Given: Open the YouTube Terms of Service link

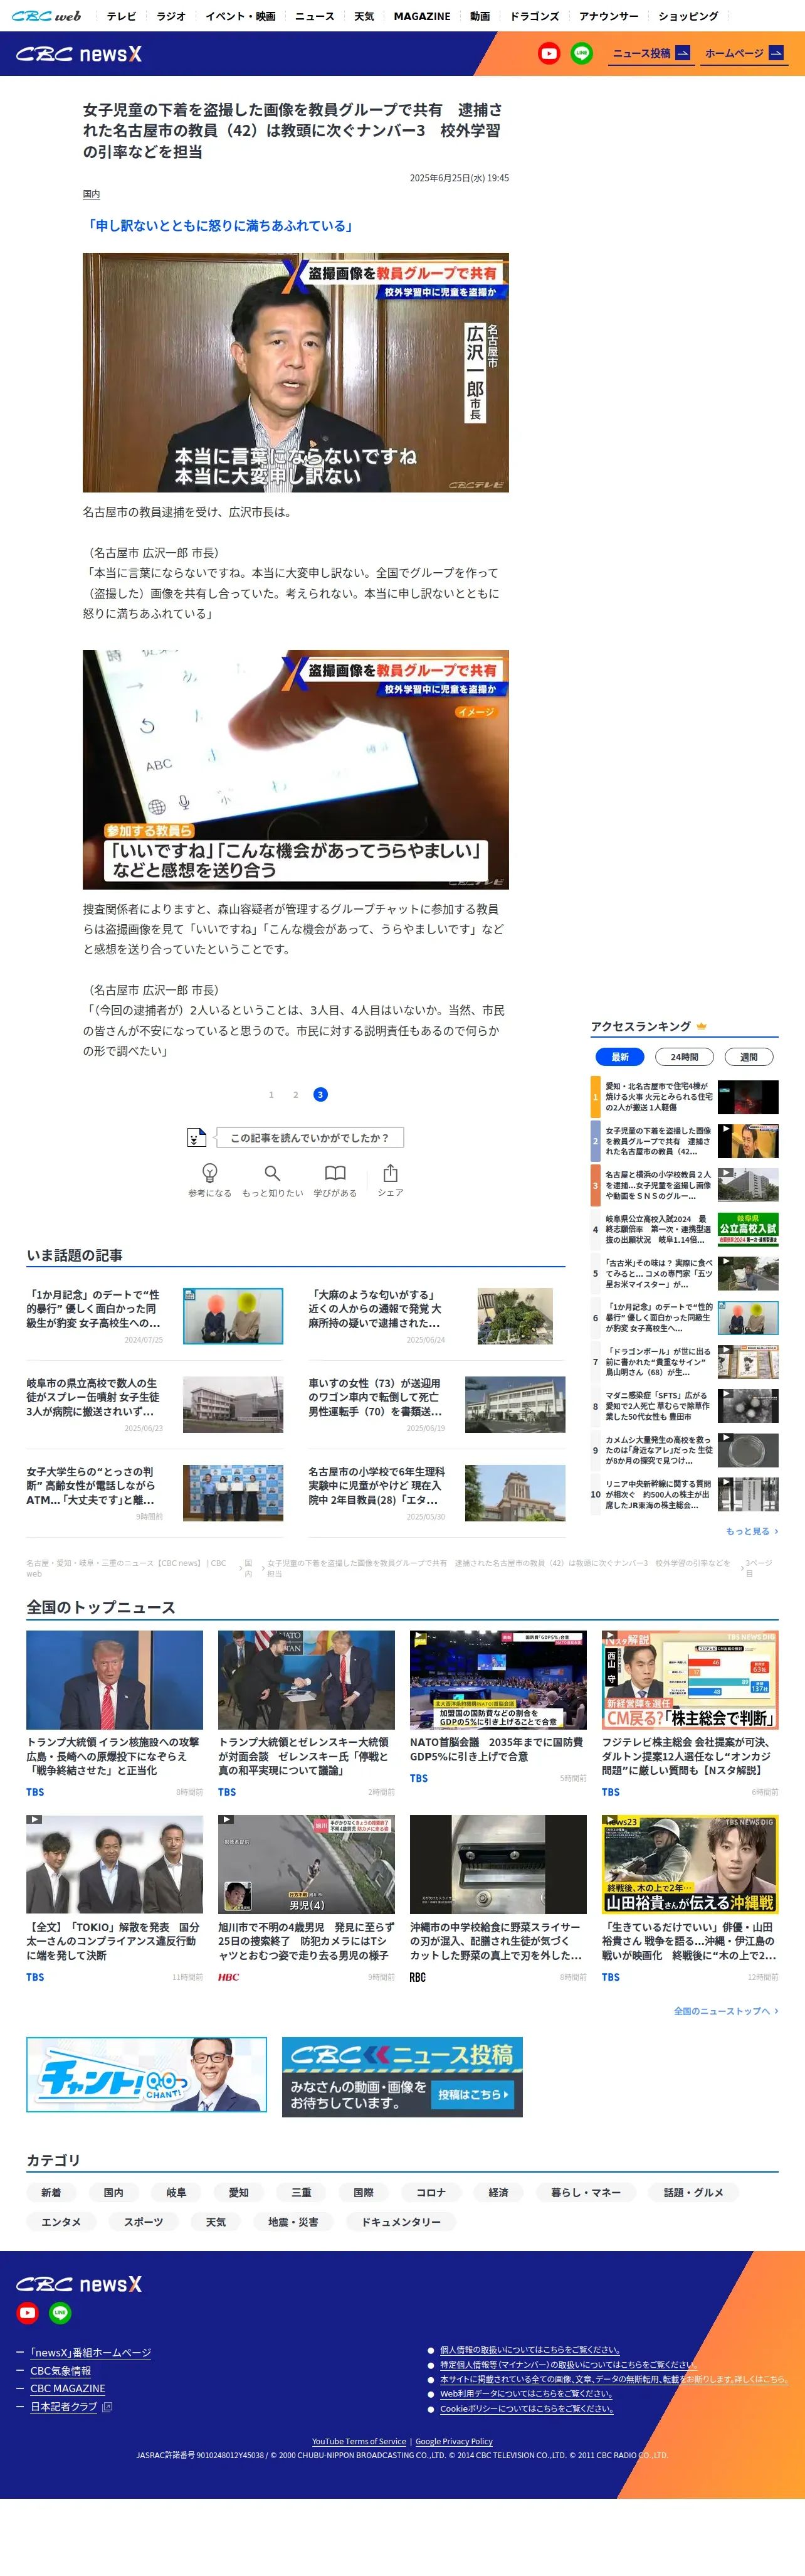Looking at the screenshot, I should [359, 2441].
